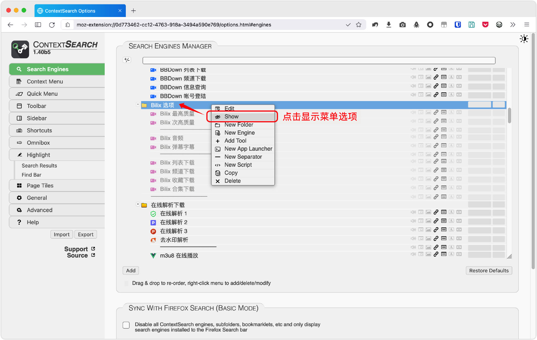The height and width of the screenshot is (340, 537).
Task: Toggle the dark/light theme sun icon
Action: tap(524, 39)
